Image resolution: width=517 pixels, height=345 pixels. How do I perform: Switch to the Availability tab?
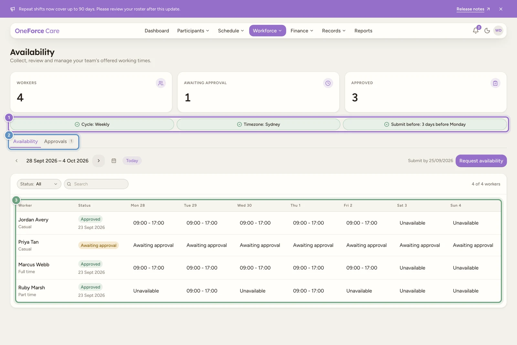click(x=26, y=142)
